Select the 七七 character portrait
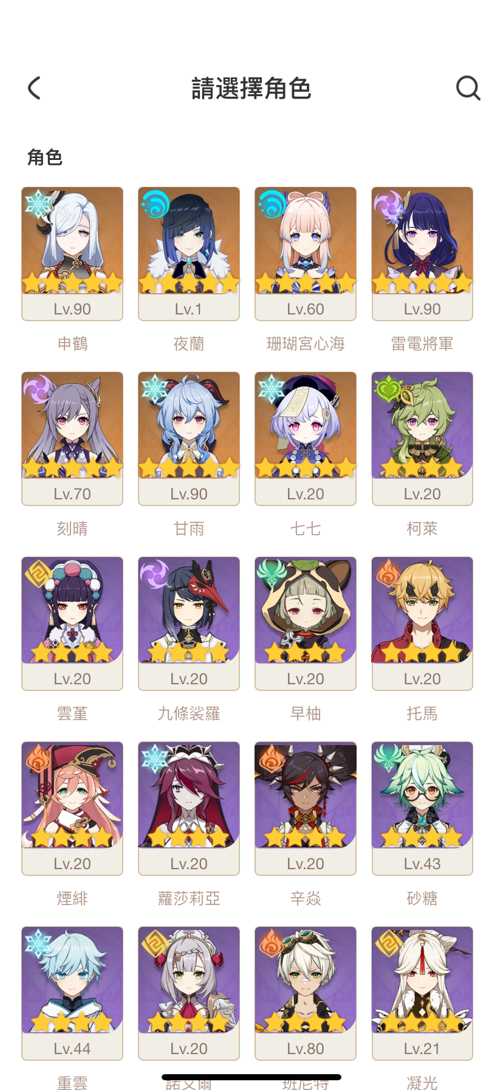 [306, 439]
